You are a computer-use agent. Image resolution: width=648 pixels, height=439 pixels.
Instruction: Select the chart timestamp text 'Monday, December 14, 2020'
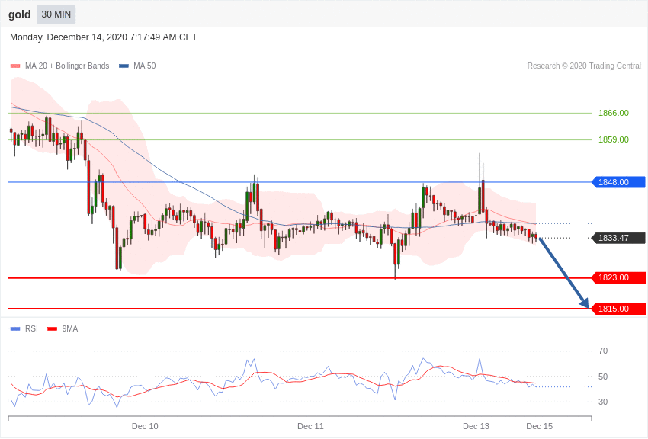69,37
